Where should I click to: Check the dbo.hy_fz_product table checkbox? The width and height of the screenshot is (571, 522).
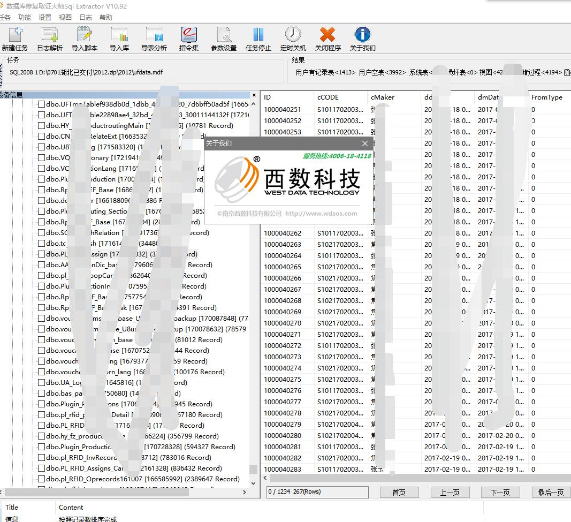point(42,436)
